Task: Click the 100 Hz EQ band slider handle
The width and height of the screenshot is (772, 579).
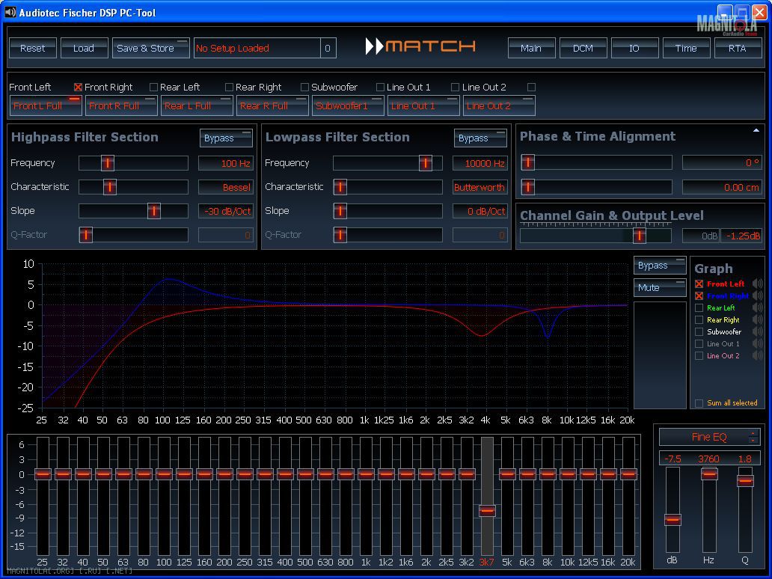Action: [164, 474]
